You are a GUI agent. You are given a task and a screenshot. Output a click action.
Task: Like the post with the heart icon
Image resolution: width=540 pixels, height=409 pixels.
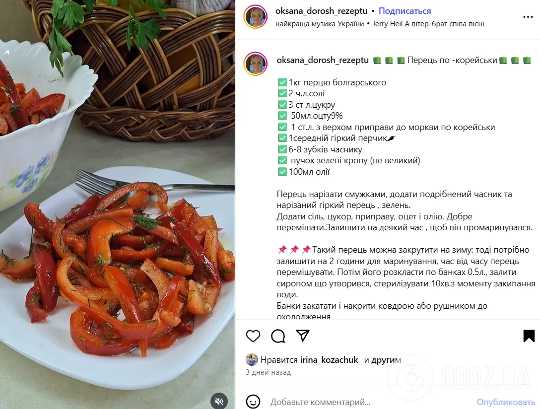253,336
